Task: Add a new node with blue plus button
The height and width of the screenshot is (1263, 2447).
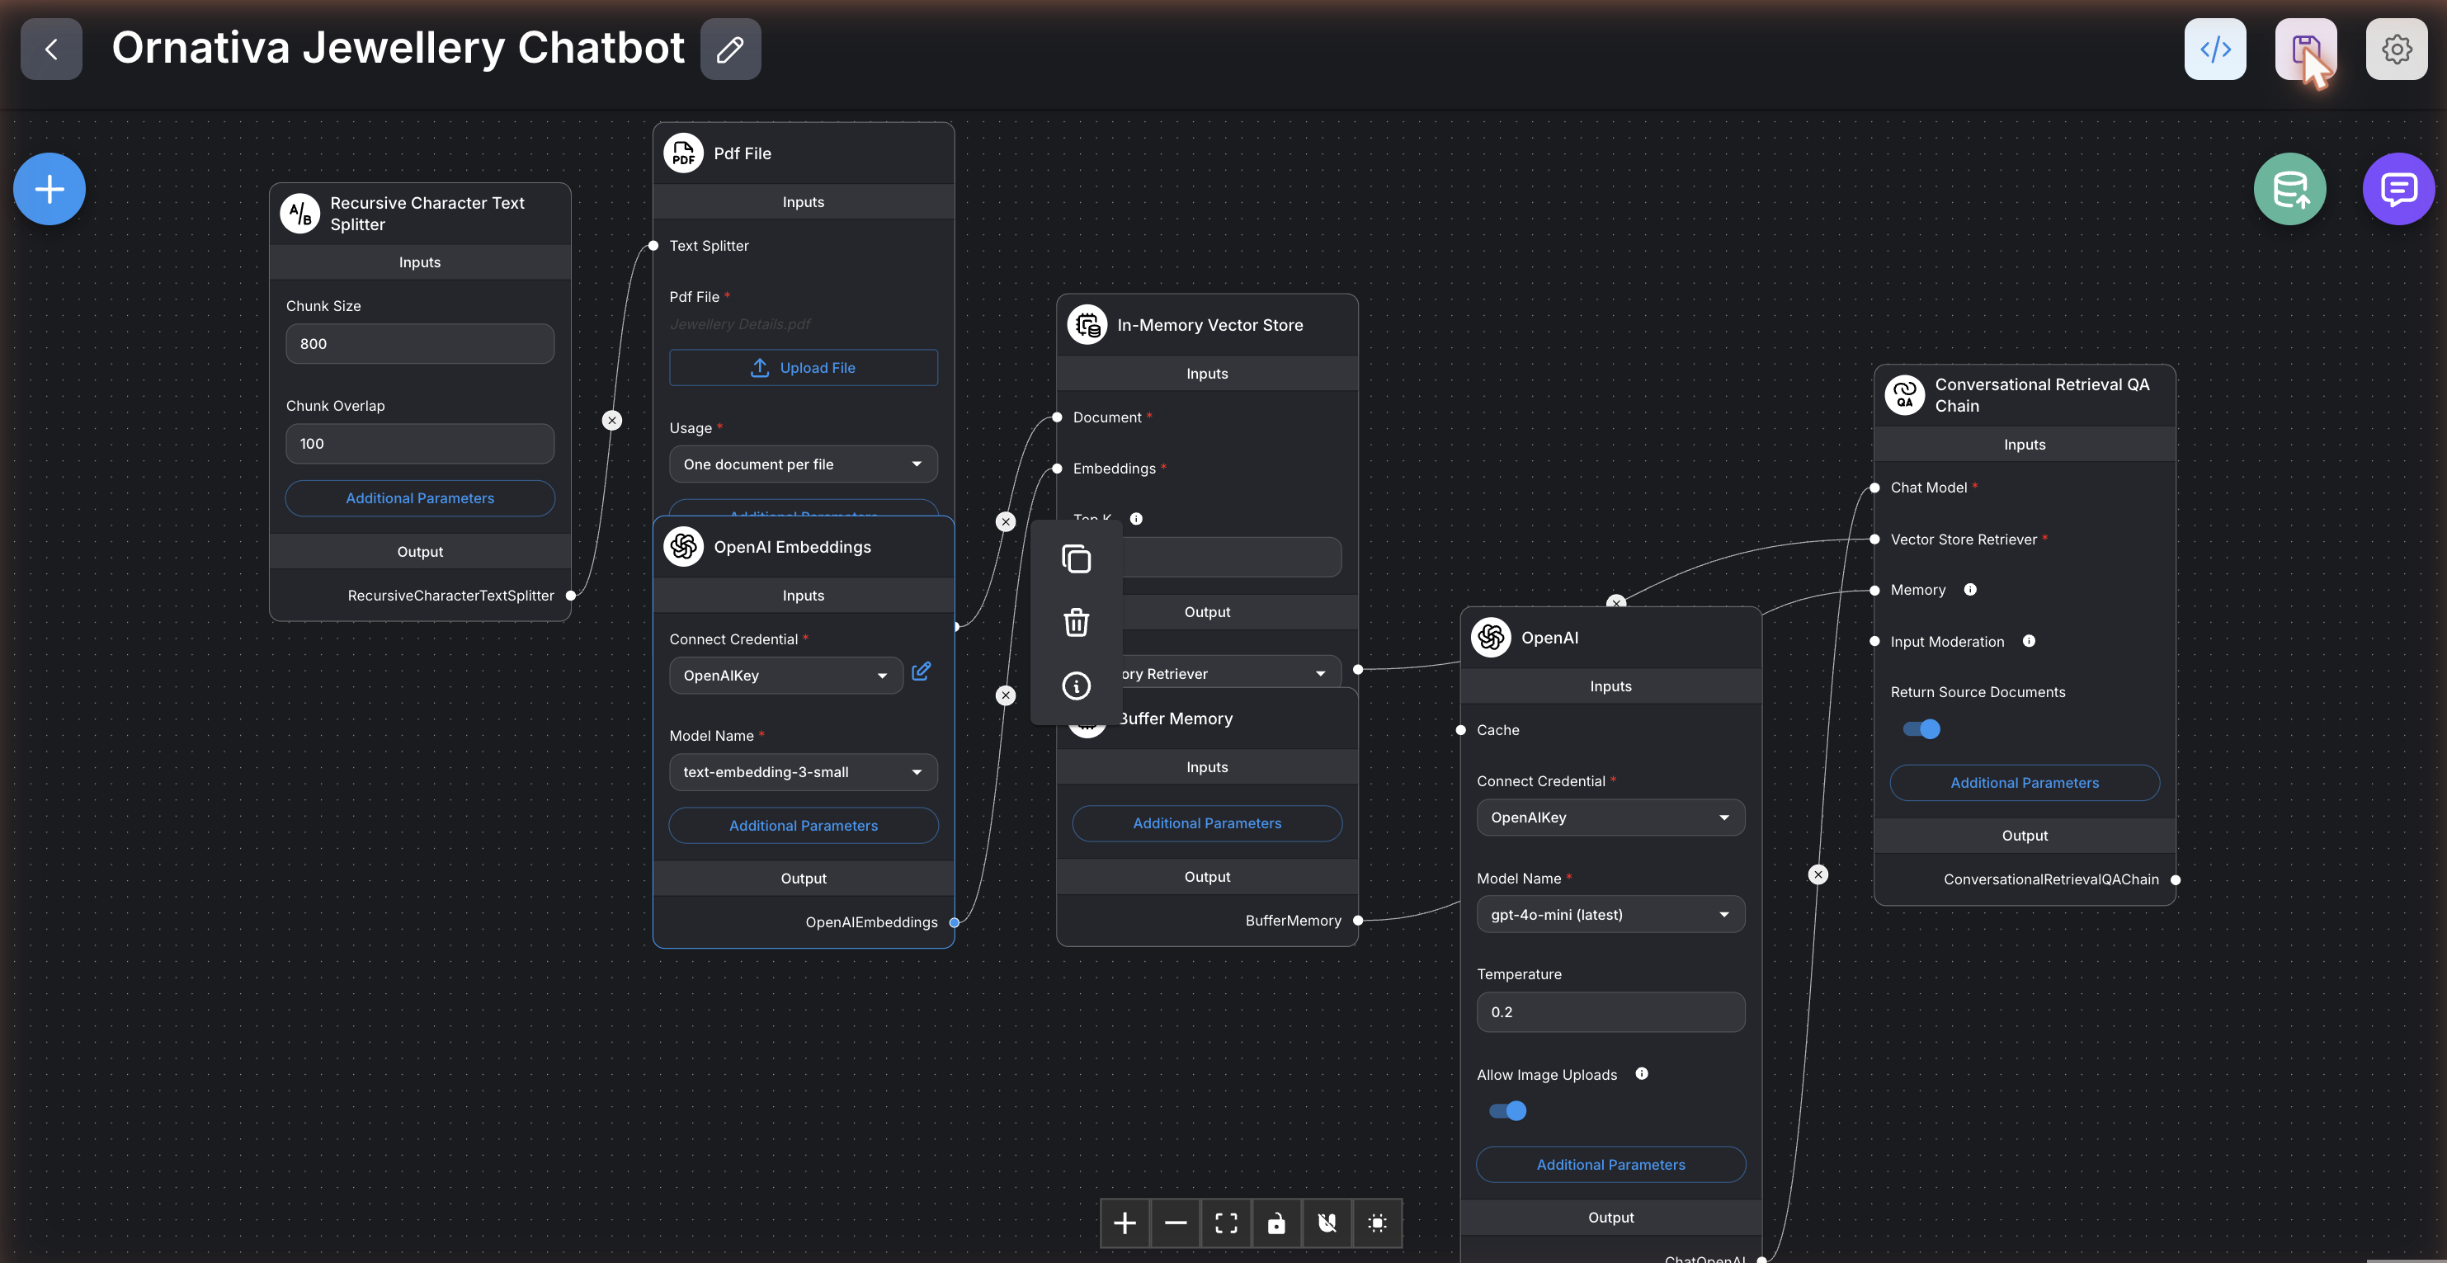Action: [50, 189]
